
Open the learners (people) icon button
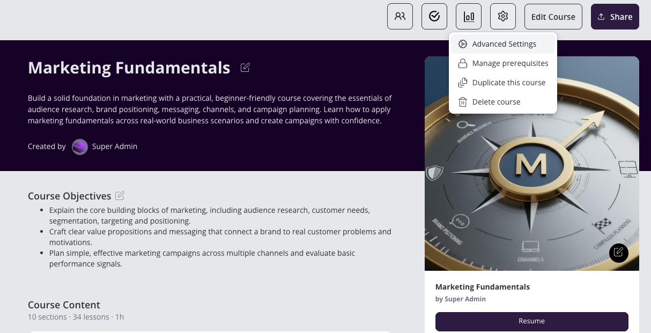(x=400, y=17)
